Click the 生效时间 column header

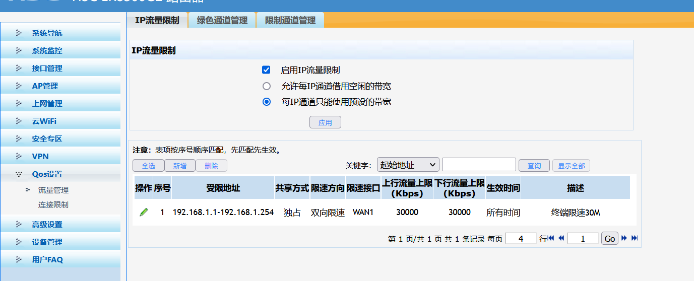503,188
